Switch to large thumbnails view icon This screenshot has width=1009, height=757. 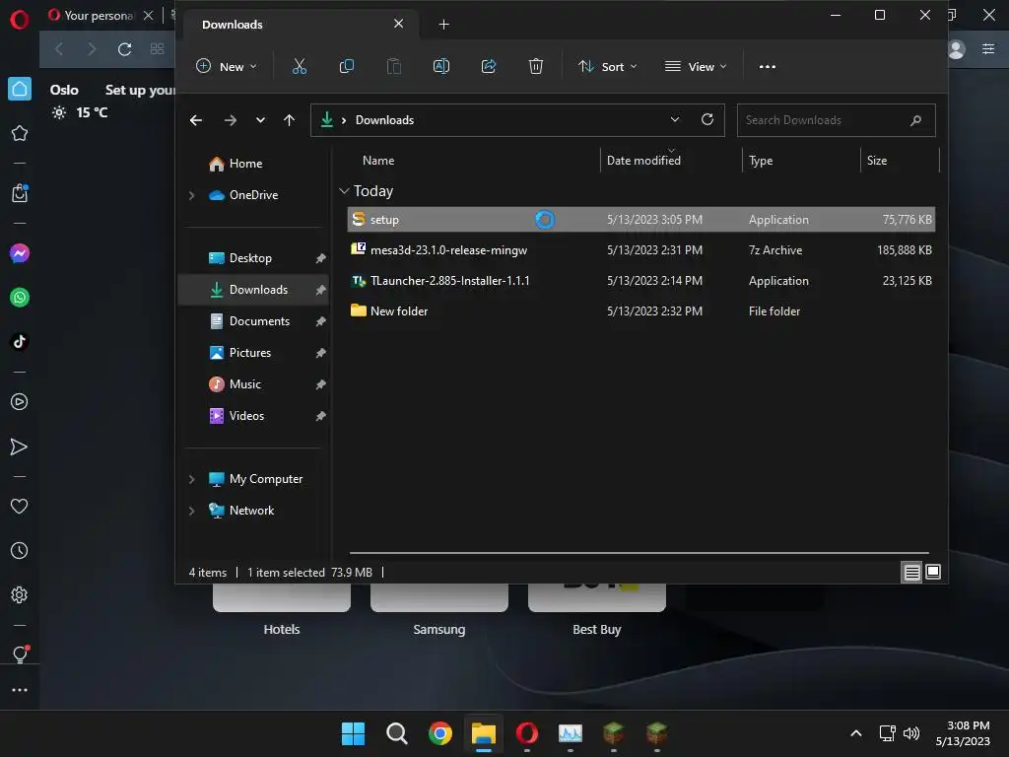pos(933,572)
